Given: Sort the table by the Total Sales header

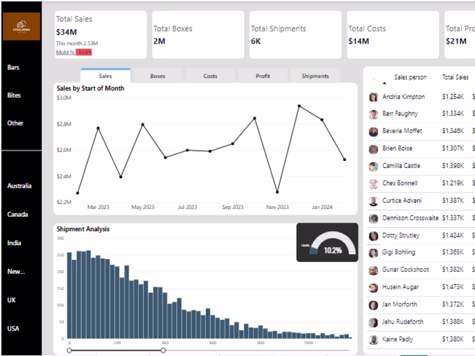Looking at the screenshot, I should tap(455, 77).
